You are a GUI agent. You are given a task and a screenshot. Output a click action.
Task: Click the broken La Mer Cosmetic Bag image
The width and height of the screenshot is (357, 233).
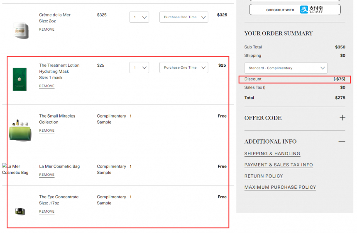tap(15, 169)
